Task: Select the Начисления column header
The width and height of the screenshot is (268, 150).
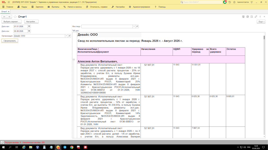Action: click(x=157, y=52)
